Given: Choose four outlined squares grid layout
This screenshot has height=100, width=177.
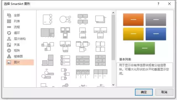Looking at the screenshot, I should point(100,46).
